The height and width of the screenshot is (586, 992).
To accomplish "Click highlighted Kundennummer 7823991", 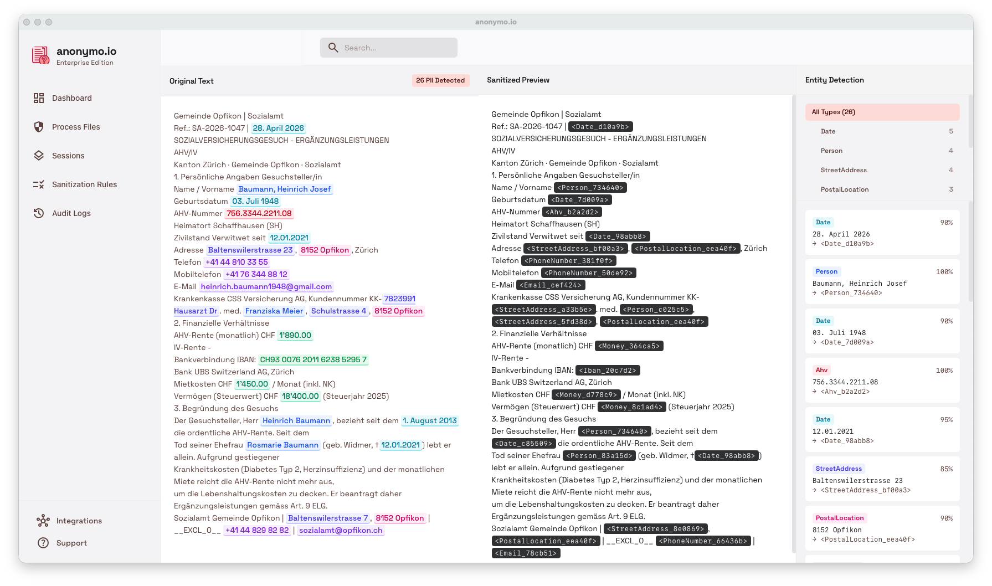I will (x=399, y=299).
